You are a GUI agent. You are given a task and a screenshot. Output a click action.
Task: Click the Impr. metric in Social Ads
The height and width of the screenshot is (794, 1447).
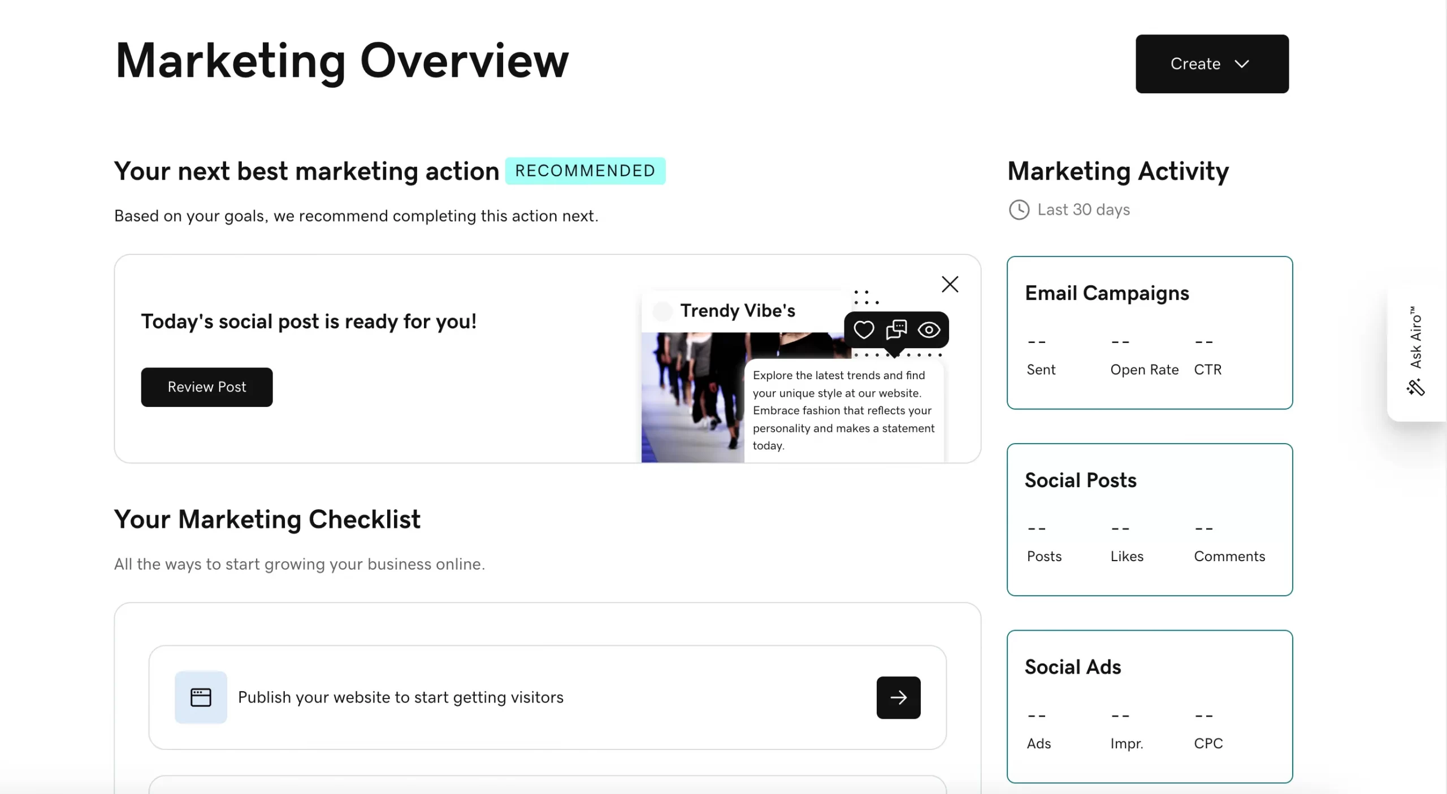pyautogui.click(x=1126, y=744)
